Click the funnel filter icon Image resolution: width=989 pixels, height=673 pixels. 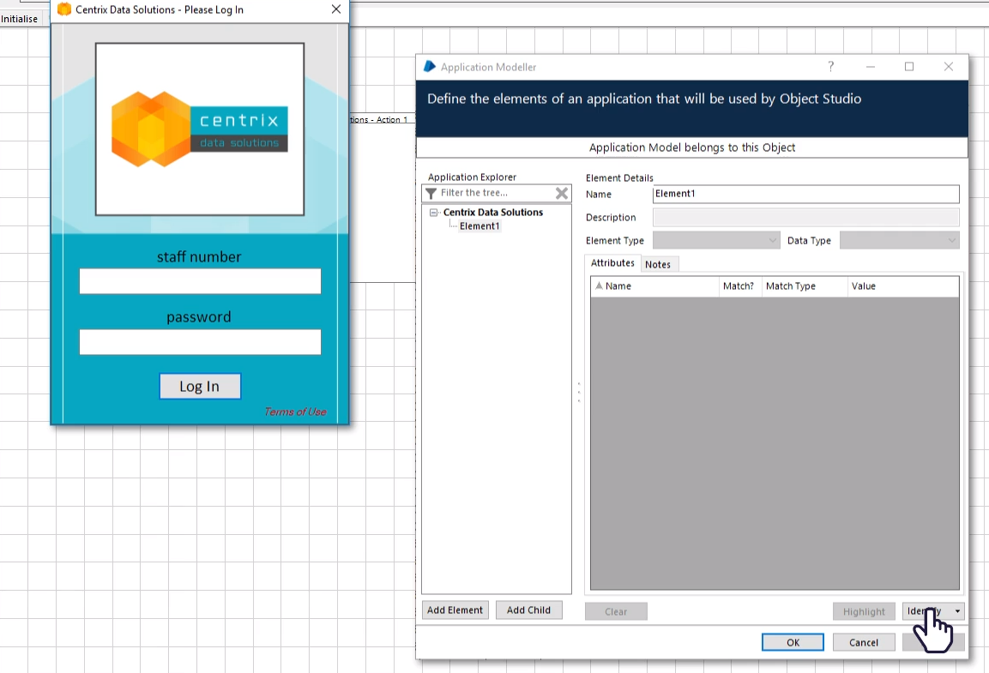coord(431,193)
